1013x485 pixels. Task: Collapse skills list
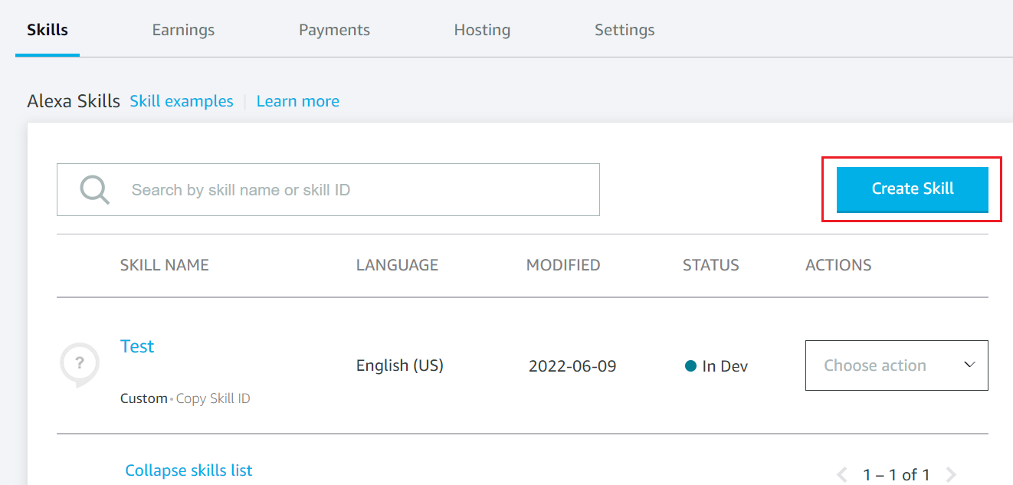189,470
